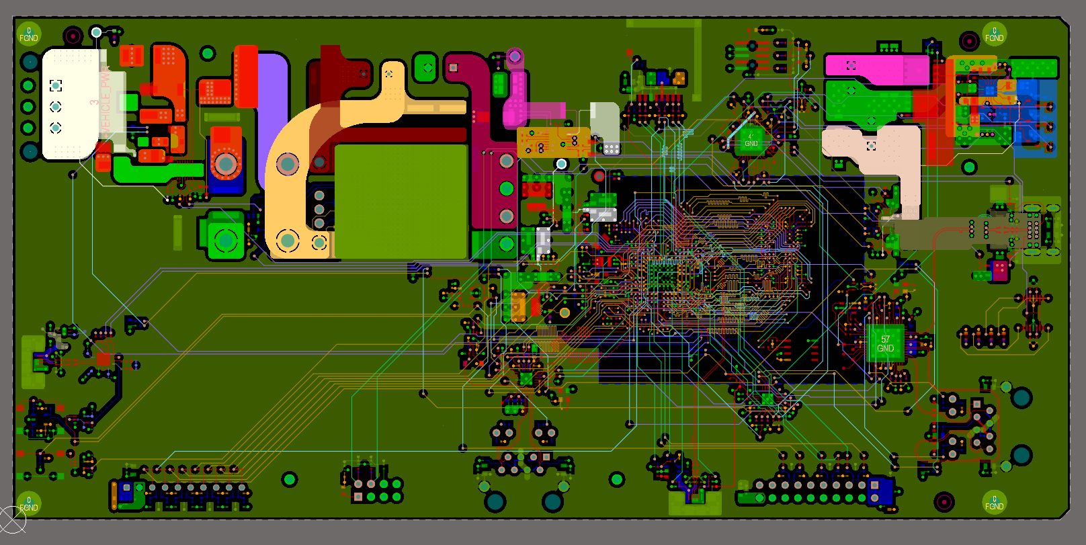Select the green rounded-square pad above the peach pour
The height and width of the screenshot is (545, 1086).
point(425,67)
